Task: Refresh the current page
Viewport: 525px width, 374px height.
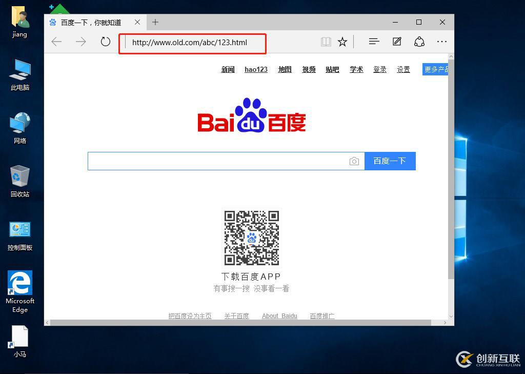Action: click(x=106, y=42)
